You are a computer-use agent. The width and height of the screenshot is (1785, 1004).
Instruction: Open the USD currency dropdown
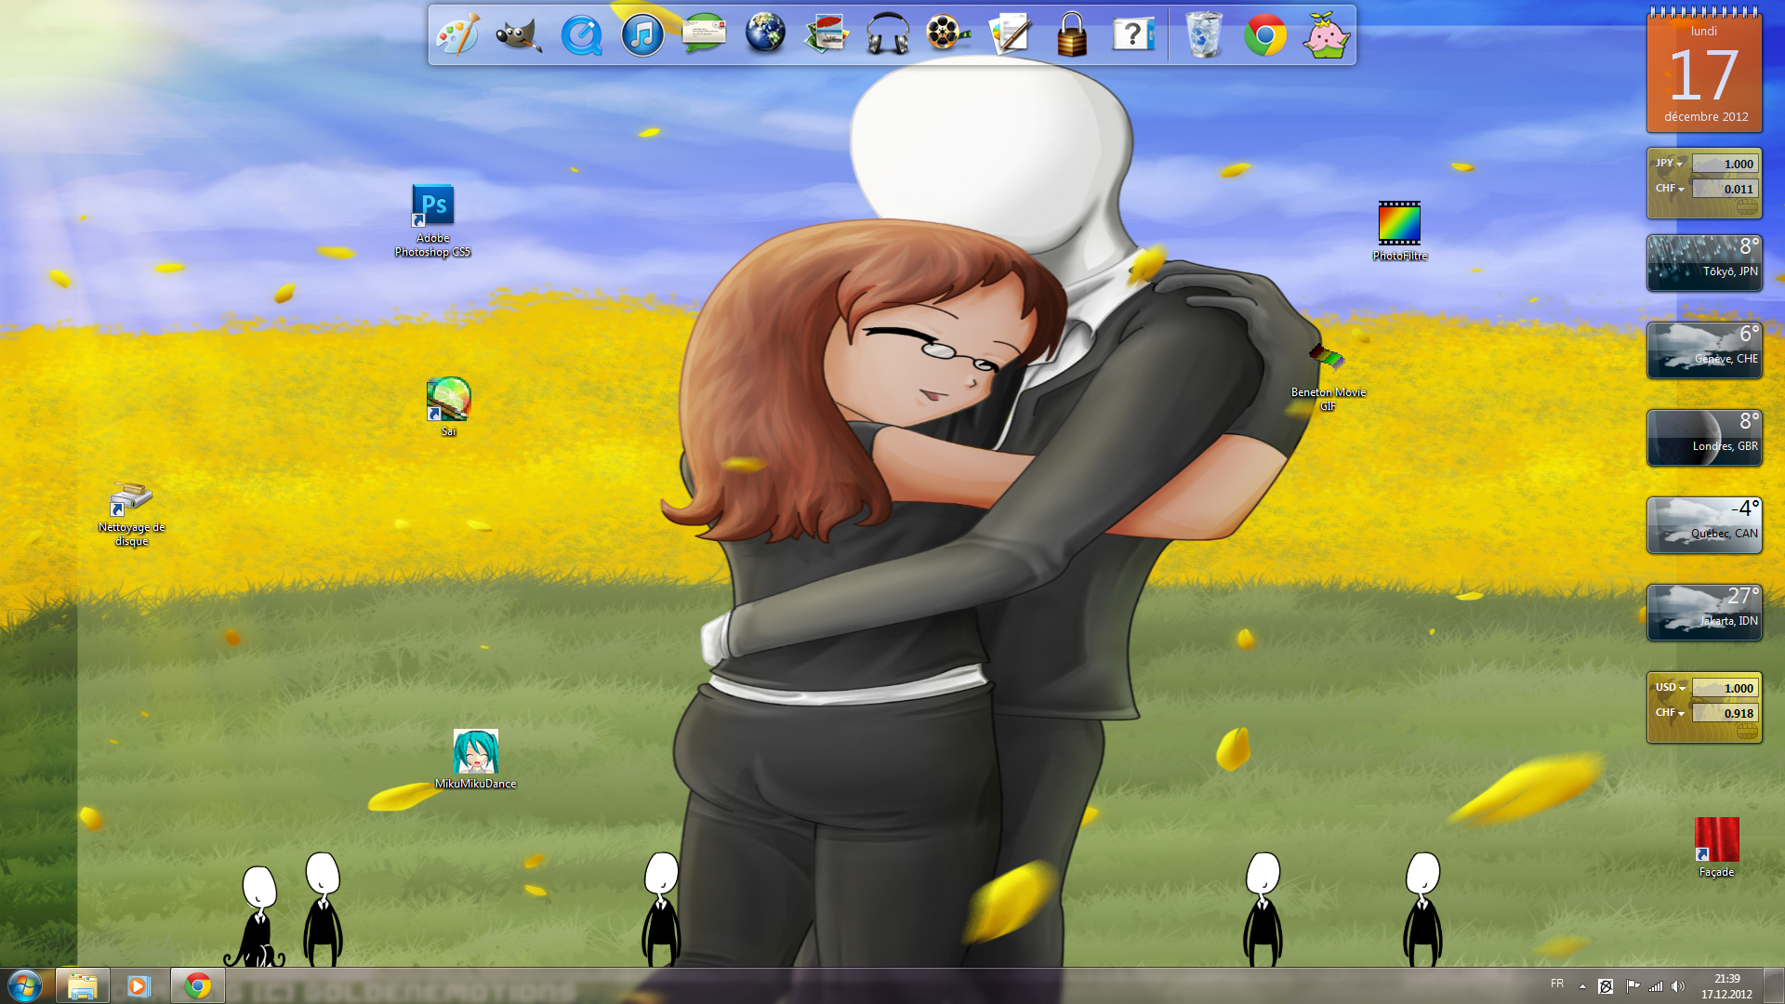[x=1671, y=688]
